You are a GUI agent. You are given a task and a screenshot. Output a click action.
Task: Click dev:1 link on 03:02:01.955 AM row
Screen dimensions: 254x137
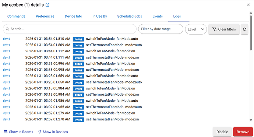click(7, 107)
